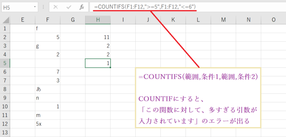
Task: Click cell H3 containing 2
Action: coord(98,46)
